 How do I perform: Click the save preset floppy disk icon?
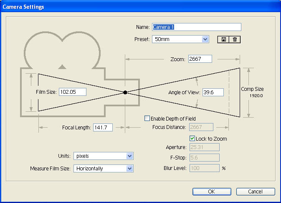click(x=223, y=39)
